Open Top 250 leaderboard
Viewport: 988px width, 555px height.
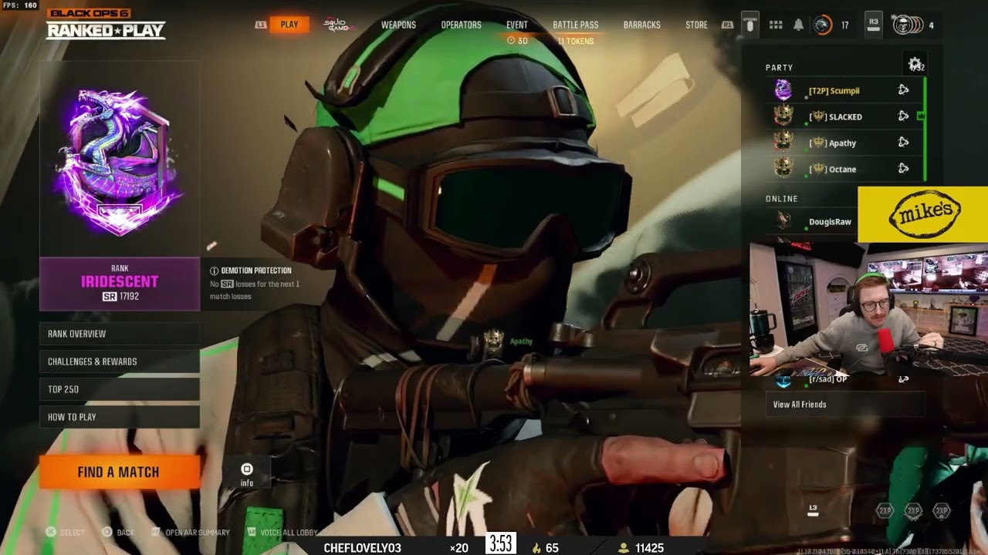pyautogui.click(x=120, y=389)
